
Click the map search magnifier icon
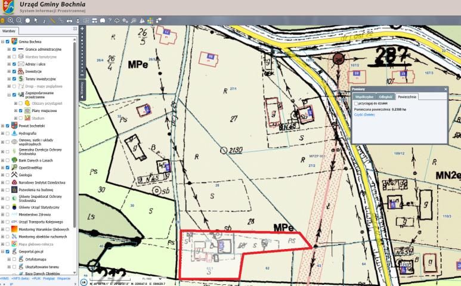(x=134, y=20)
